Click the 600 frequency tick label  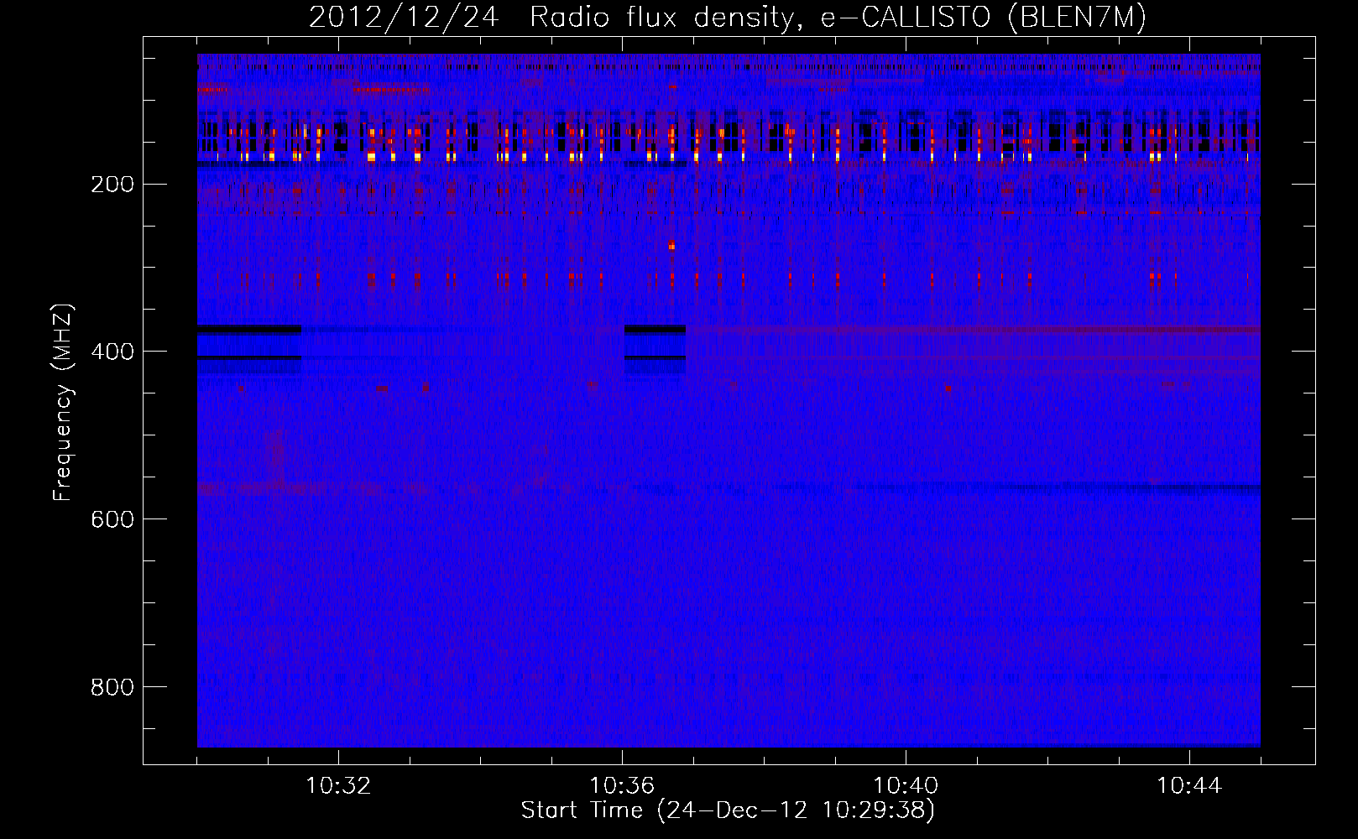[112, 520]
